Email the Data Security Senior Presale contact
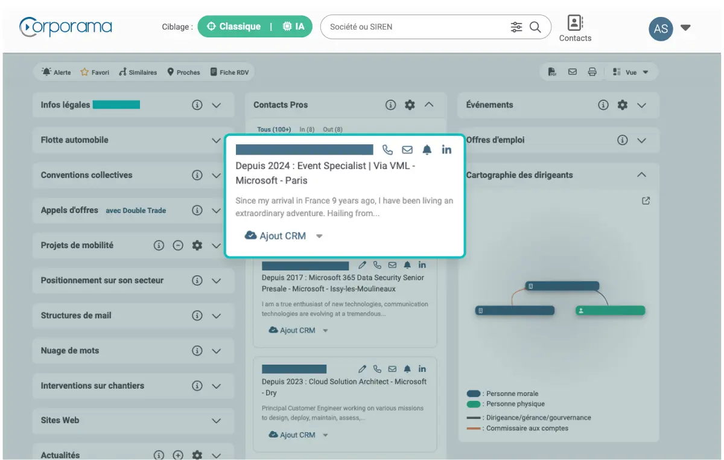 [392, 265]
